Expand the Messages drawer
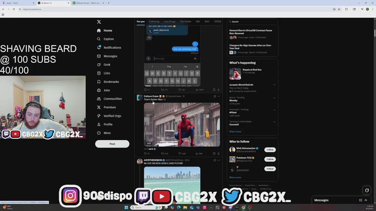 366,200
